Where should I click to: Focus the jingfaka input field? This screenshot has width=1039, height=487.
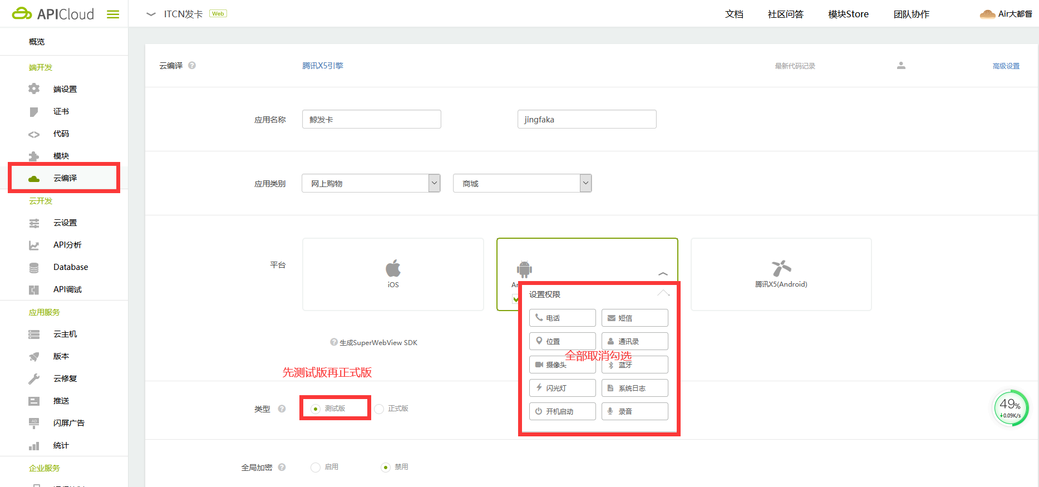pyautogui.click(x=587, y=119)
